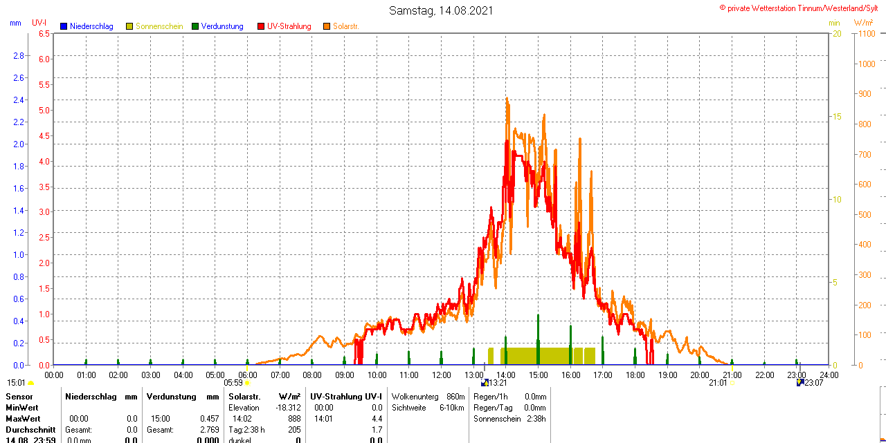Image resolution: width=886 pixels, height=443 pixels.
Task: Click the yellow Sonnenschein legend square
Action: [x=129, y=26]
